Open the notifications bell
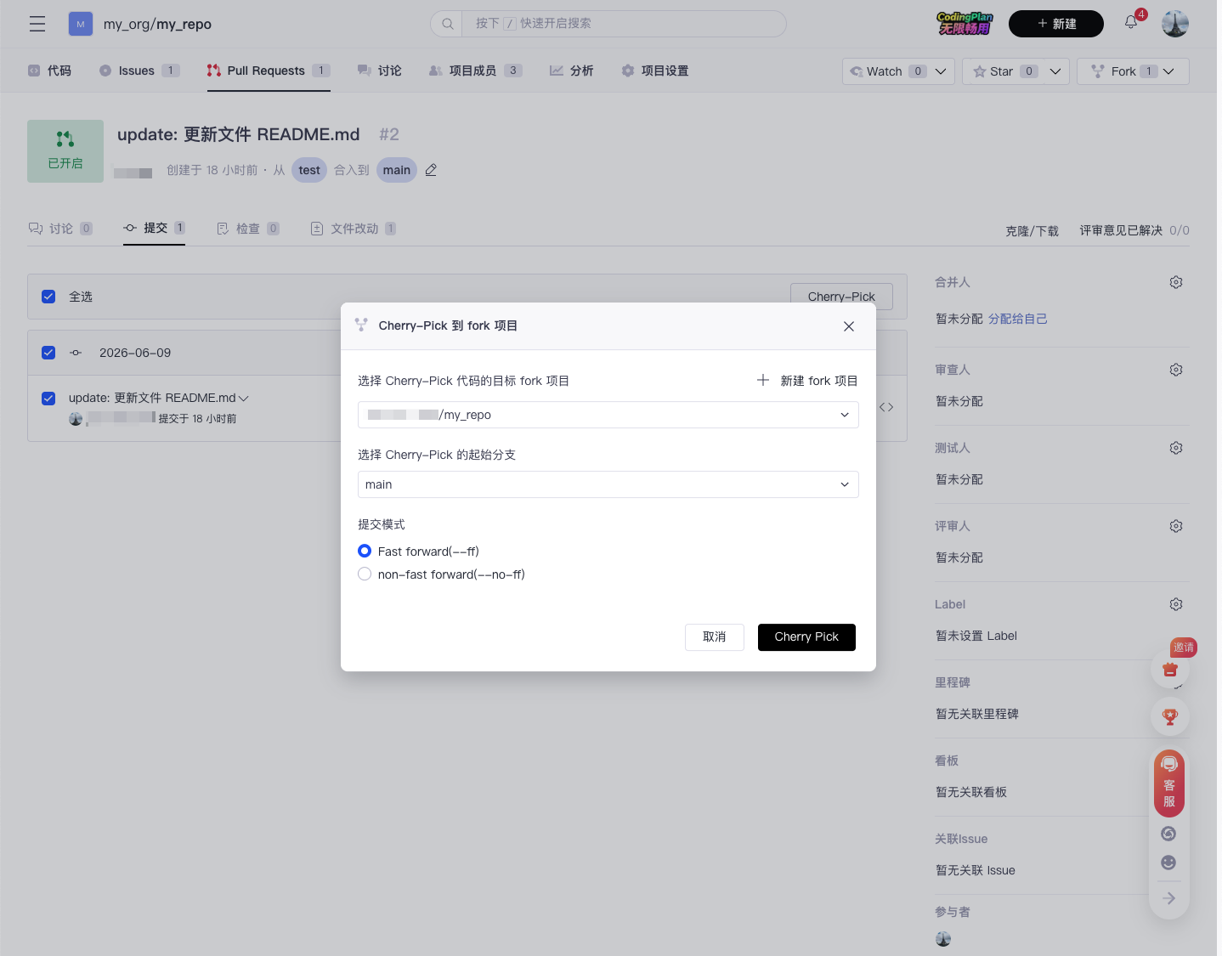Screen dimensions: 1222x956 click(x=1131, y=23)
